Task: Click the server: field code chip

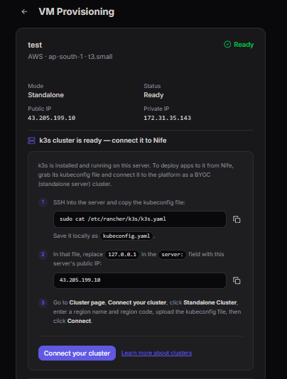Action: pos(173,255)
